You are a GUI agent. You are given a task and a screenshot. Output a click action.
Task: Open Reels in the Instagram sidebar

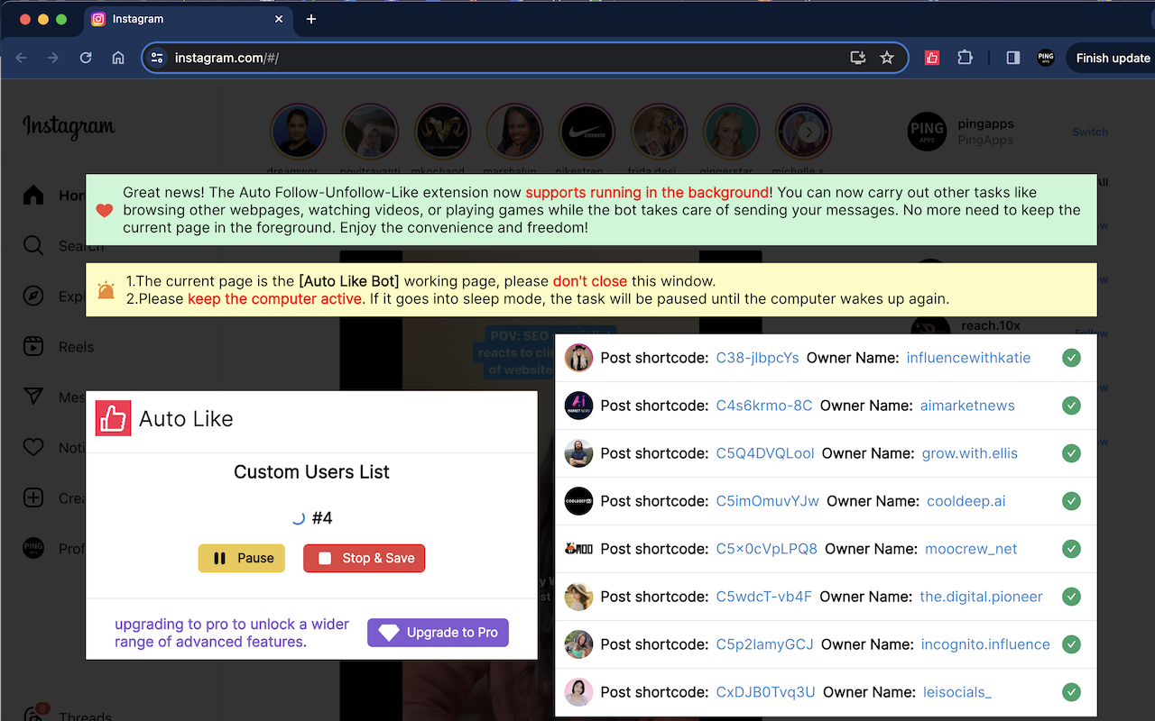(x=33, y=347)
